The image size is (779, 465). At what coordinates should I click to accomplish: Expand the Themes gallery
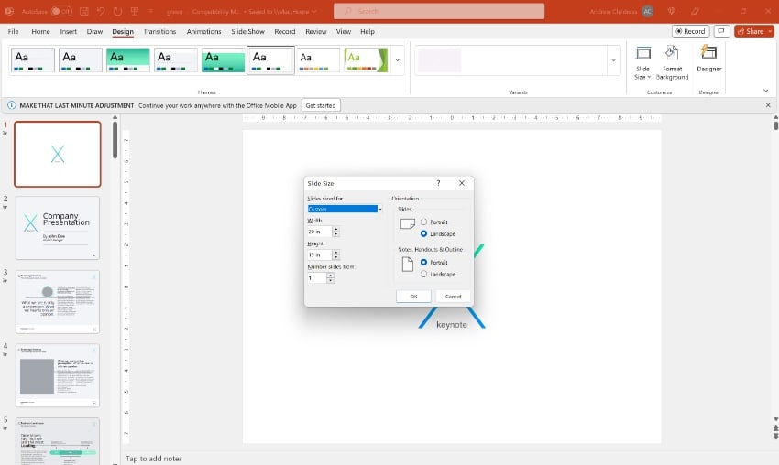397,60
